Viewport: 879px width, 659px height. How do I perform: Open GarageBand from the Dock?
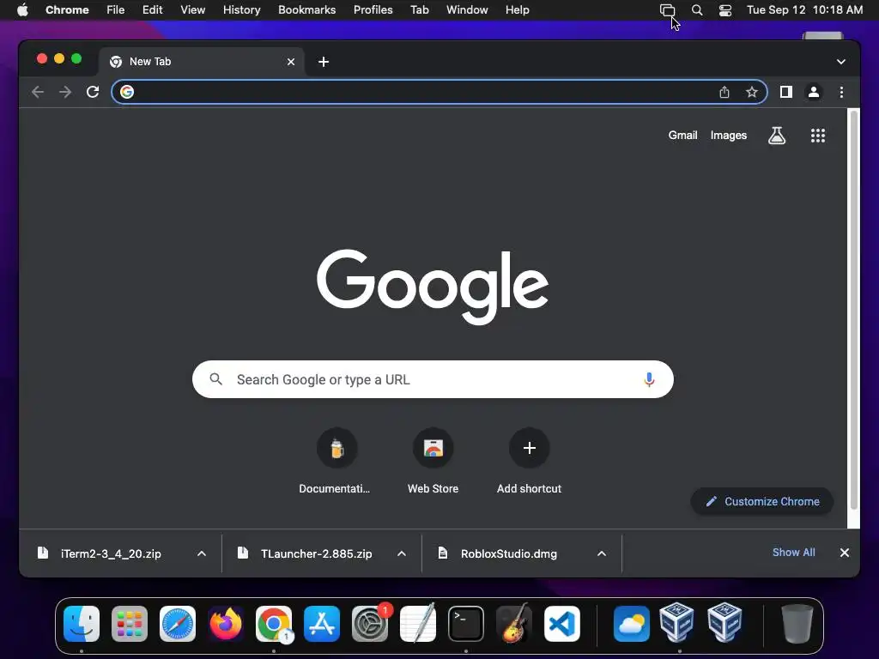tap(514, 623)
